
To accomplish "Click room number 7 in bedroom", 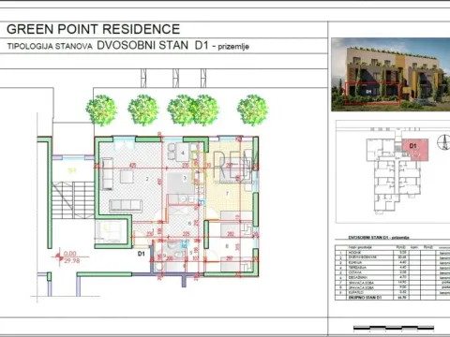I will (227, 194).
